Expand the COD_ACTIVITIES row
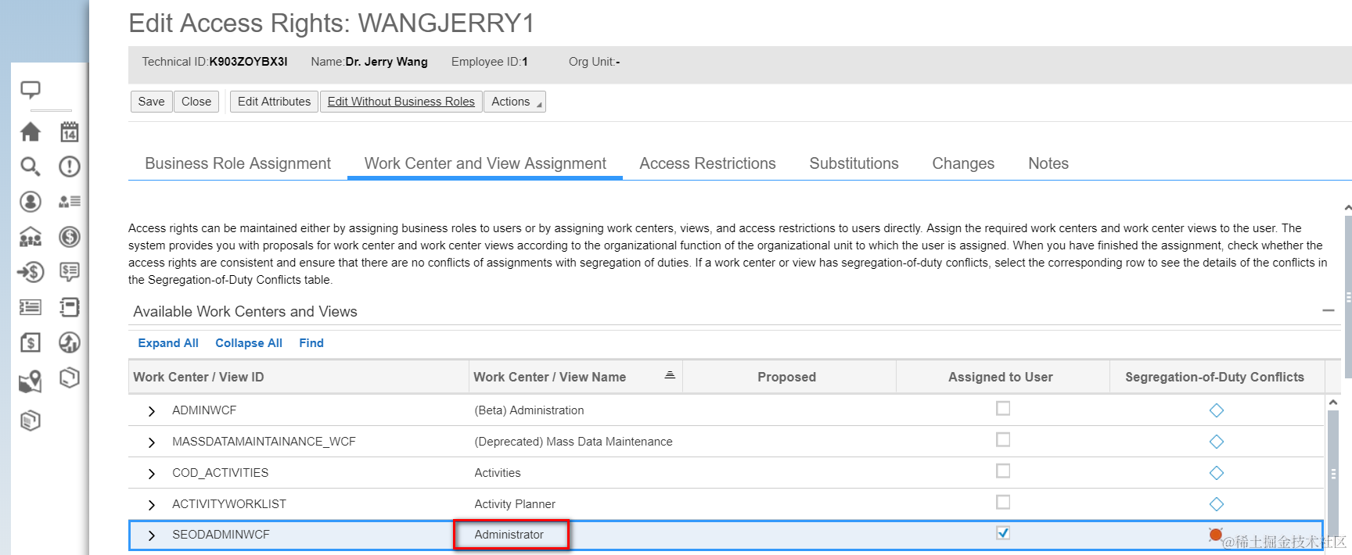This screenshot has height=555, width=1352. point(152,474)
